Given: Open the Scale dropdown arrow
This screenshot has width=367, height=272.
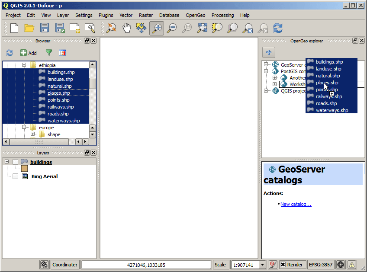Looking at the screenshot, I should coord(262,265).
